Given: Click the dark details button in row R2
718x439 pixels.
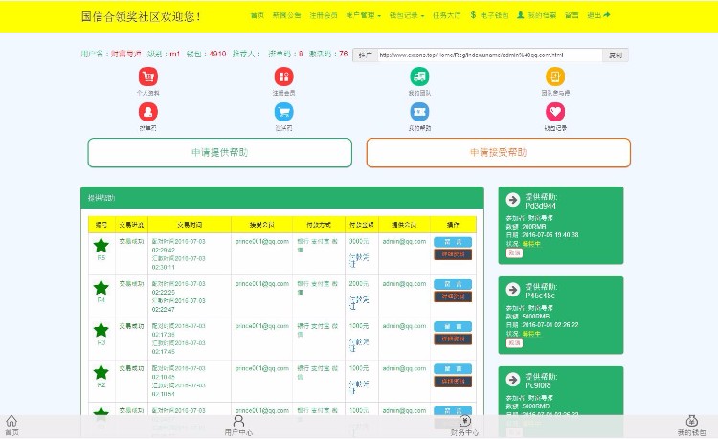Looking at the screenshot, I should coord(453,382).
